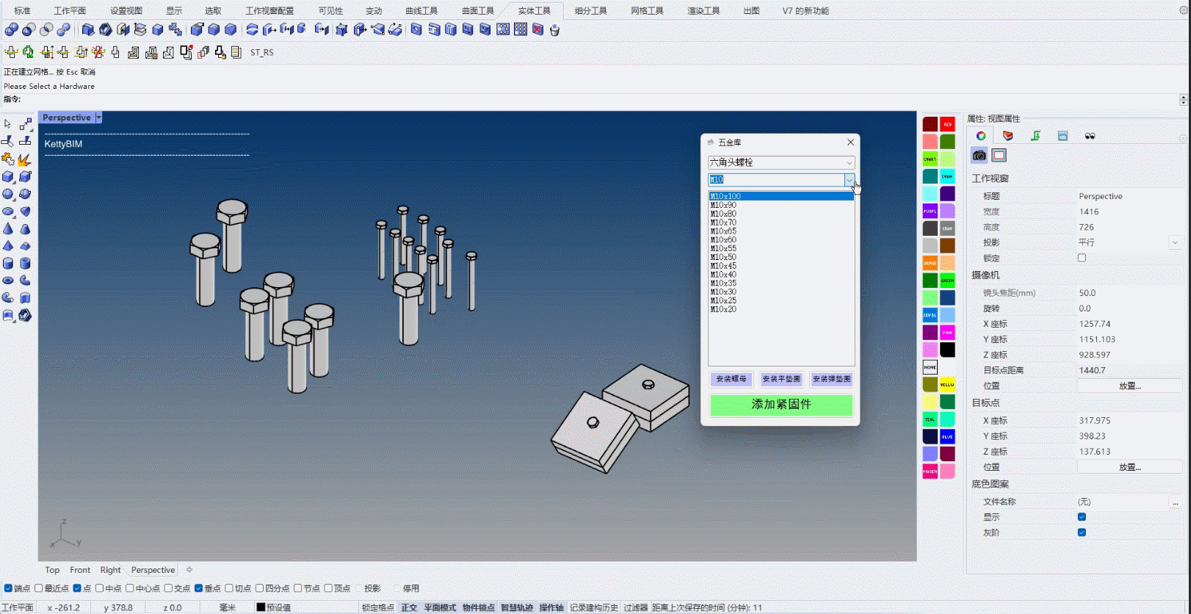This screenshot has width=1191, height=614.
Task: Click the wallpaper 文件名称 browse ellipsis
Action: (x=1176, y=502)
